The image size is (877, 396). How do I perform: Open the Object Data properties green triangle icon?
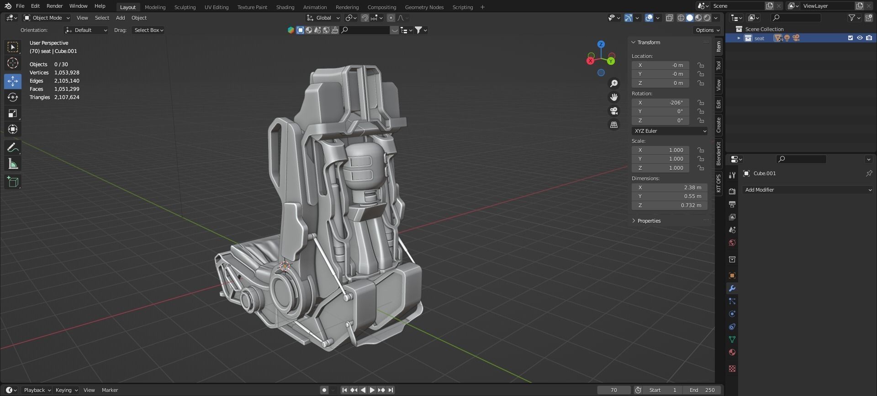[732, 339]
